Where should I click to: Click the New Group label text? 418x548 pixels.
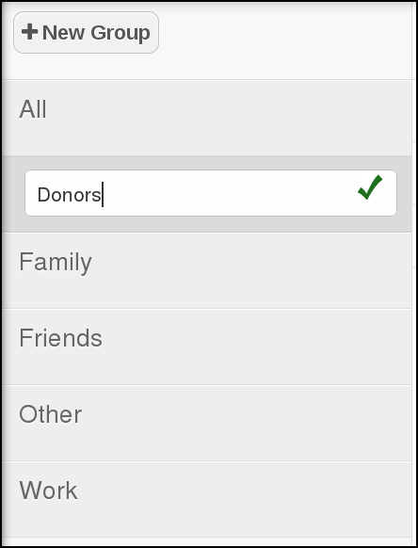96,33
